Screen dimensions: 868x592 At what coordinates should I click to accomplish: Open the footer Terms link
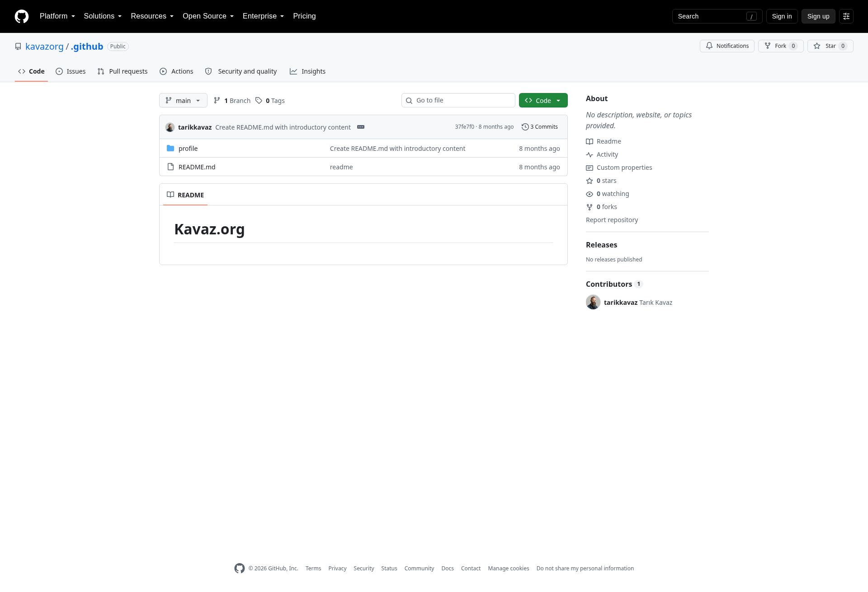pyautogui.click(x=313, y=569)
